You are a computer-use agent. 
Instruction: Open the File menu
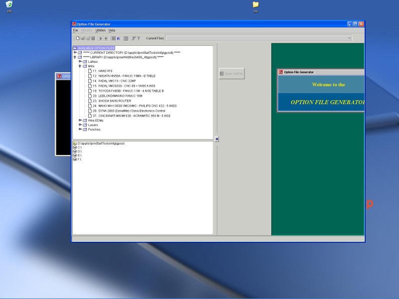click(x=76, y=30)
